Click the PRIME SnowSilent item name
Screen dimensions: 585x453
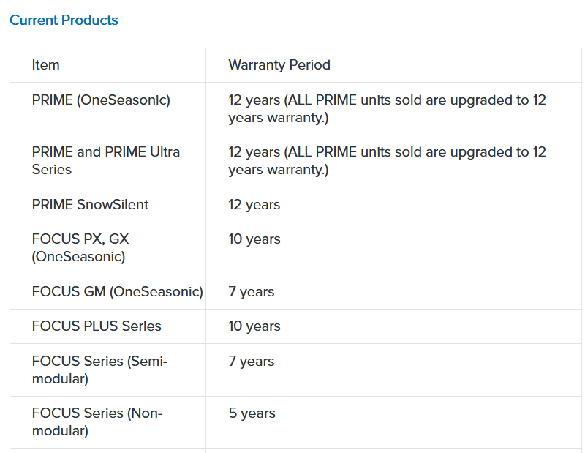click(90, 205)
